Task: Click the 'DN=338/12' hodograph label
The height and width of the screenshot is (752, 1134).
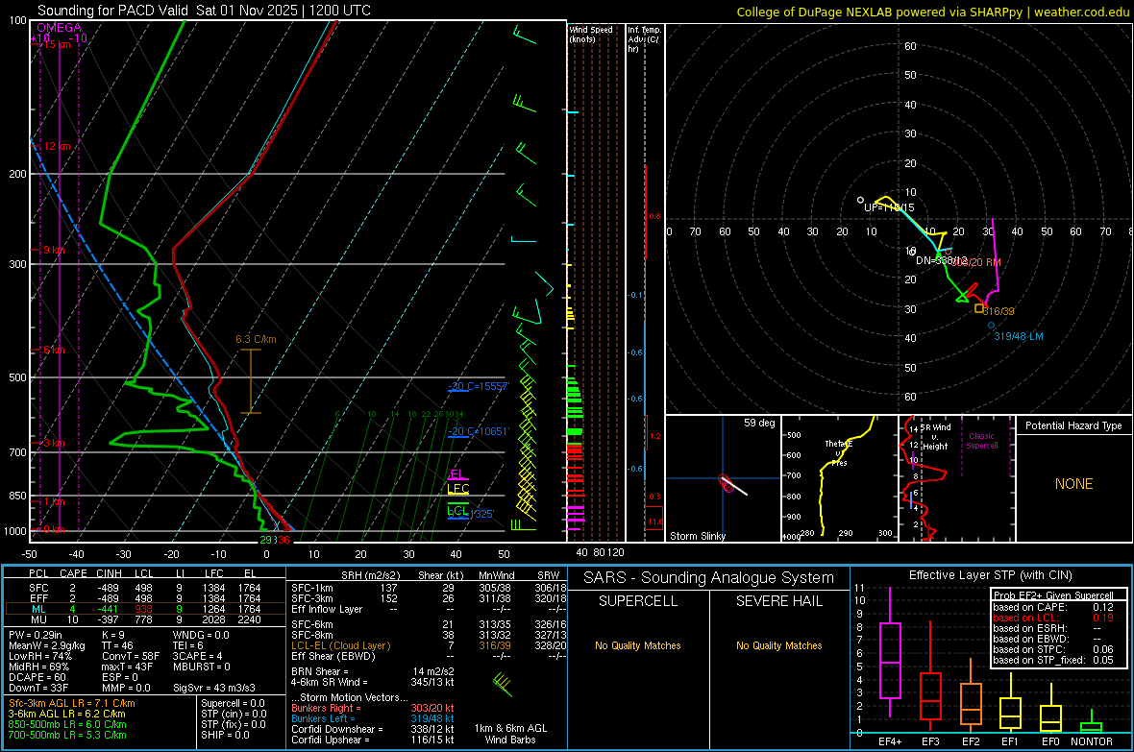Action: point(941,260)
